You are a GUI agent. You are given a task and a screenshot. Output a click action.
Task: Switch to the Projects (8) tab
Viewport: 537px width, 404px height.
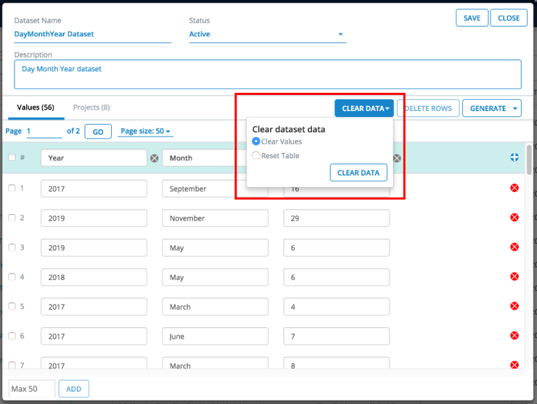pos(92,108)
